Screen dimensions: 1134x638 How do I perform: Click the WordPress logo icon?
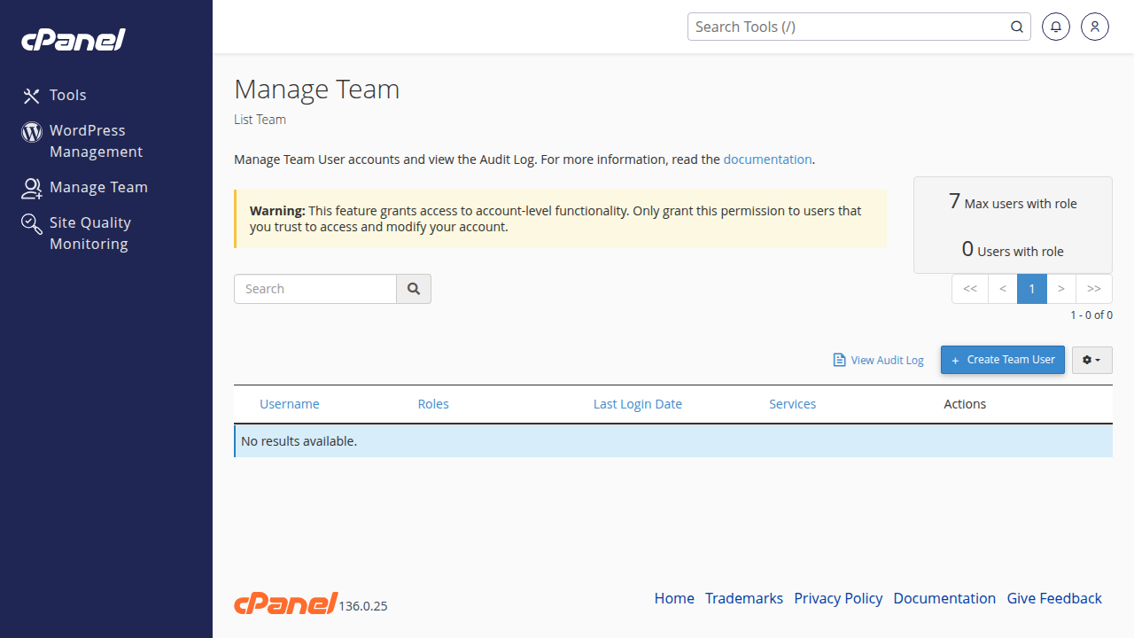pyautogui.click(x=32, y=132)
